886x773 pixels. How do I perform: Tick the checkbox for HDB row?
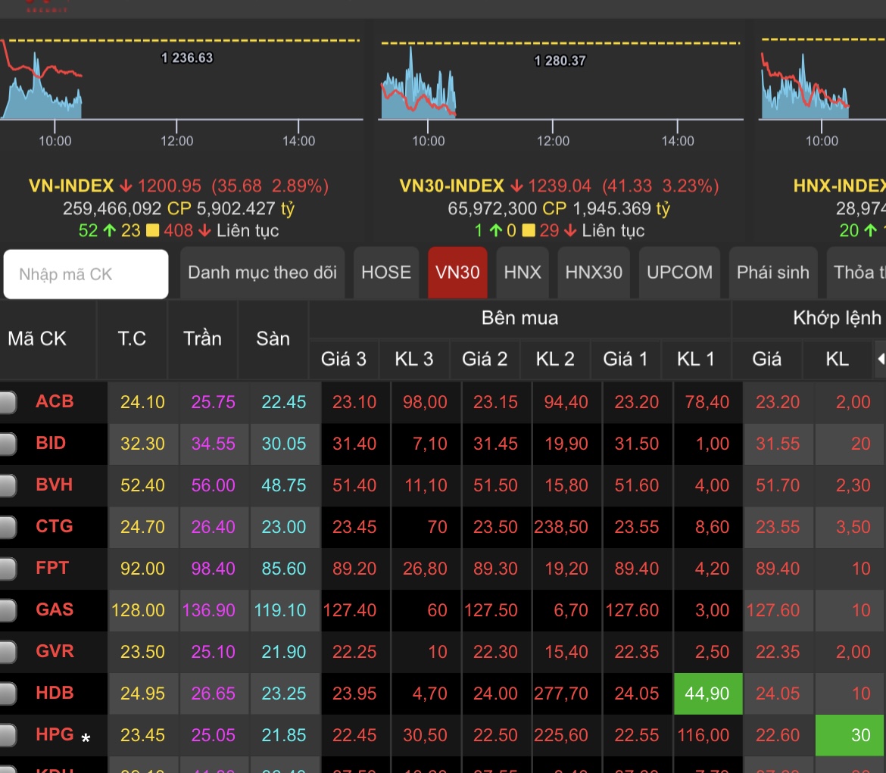8,694
